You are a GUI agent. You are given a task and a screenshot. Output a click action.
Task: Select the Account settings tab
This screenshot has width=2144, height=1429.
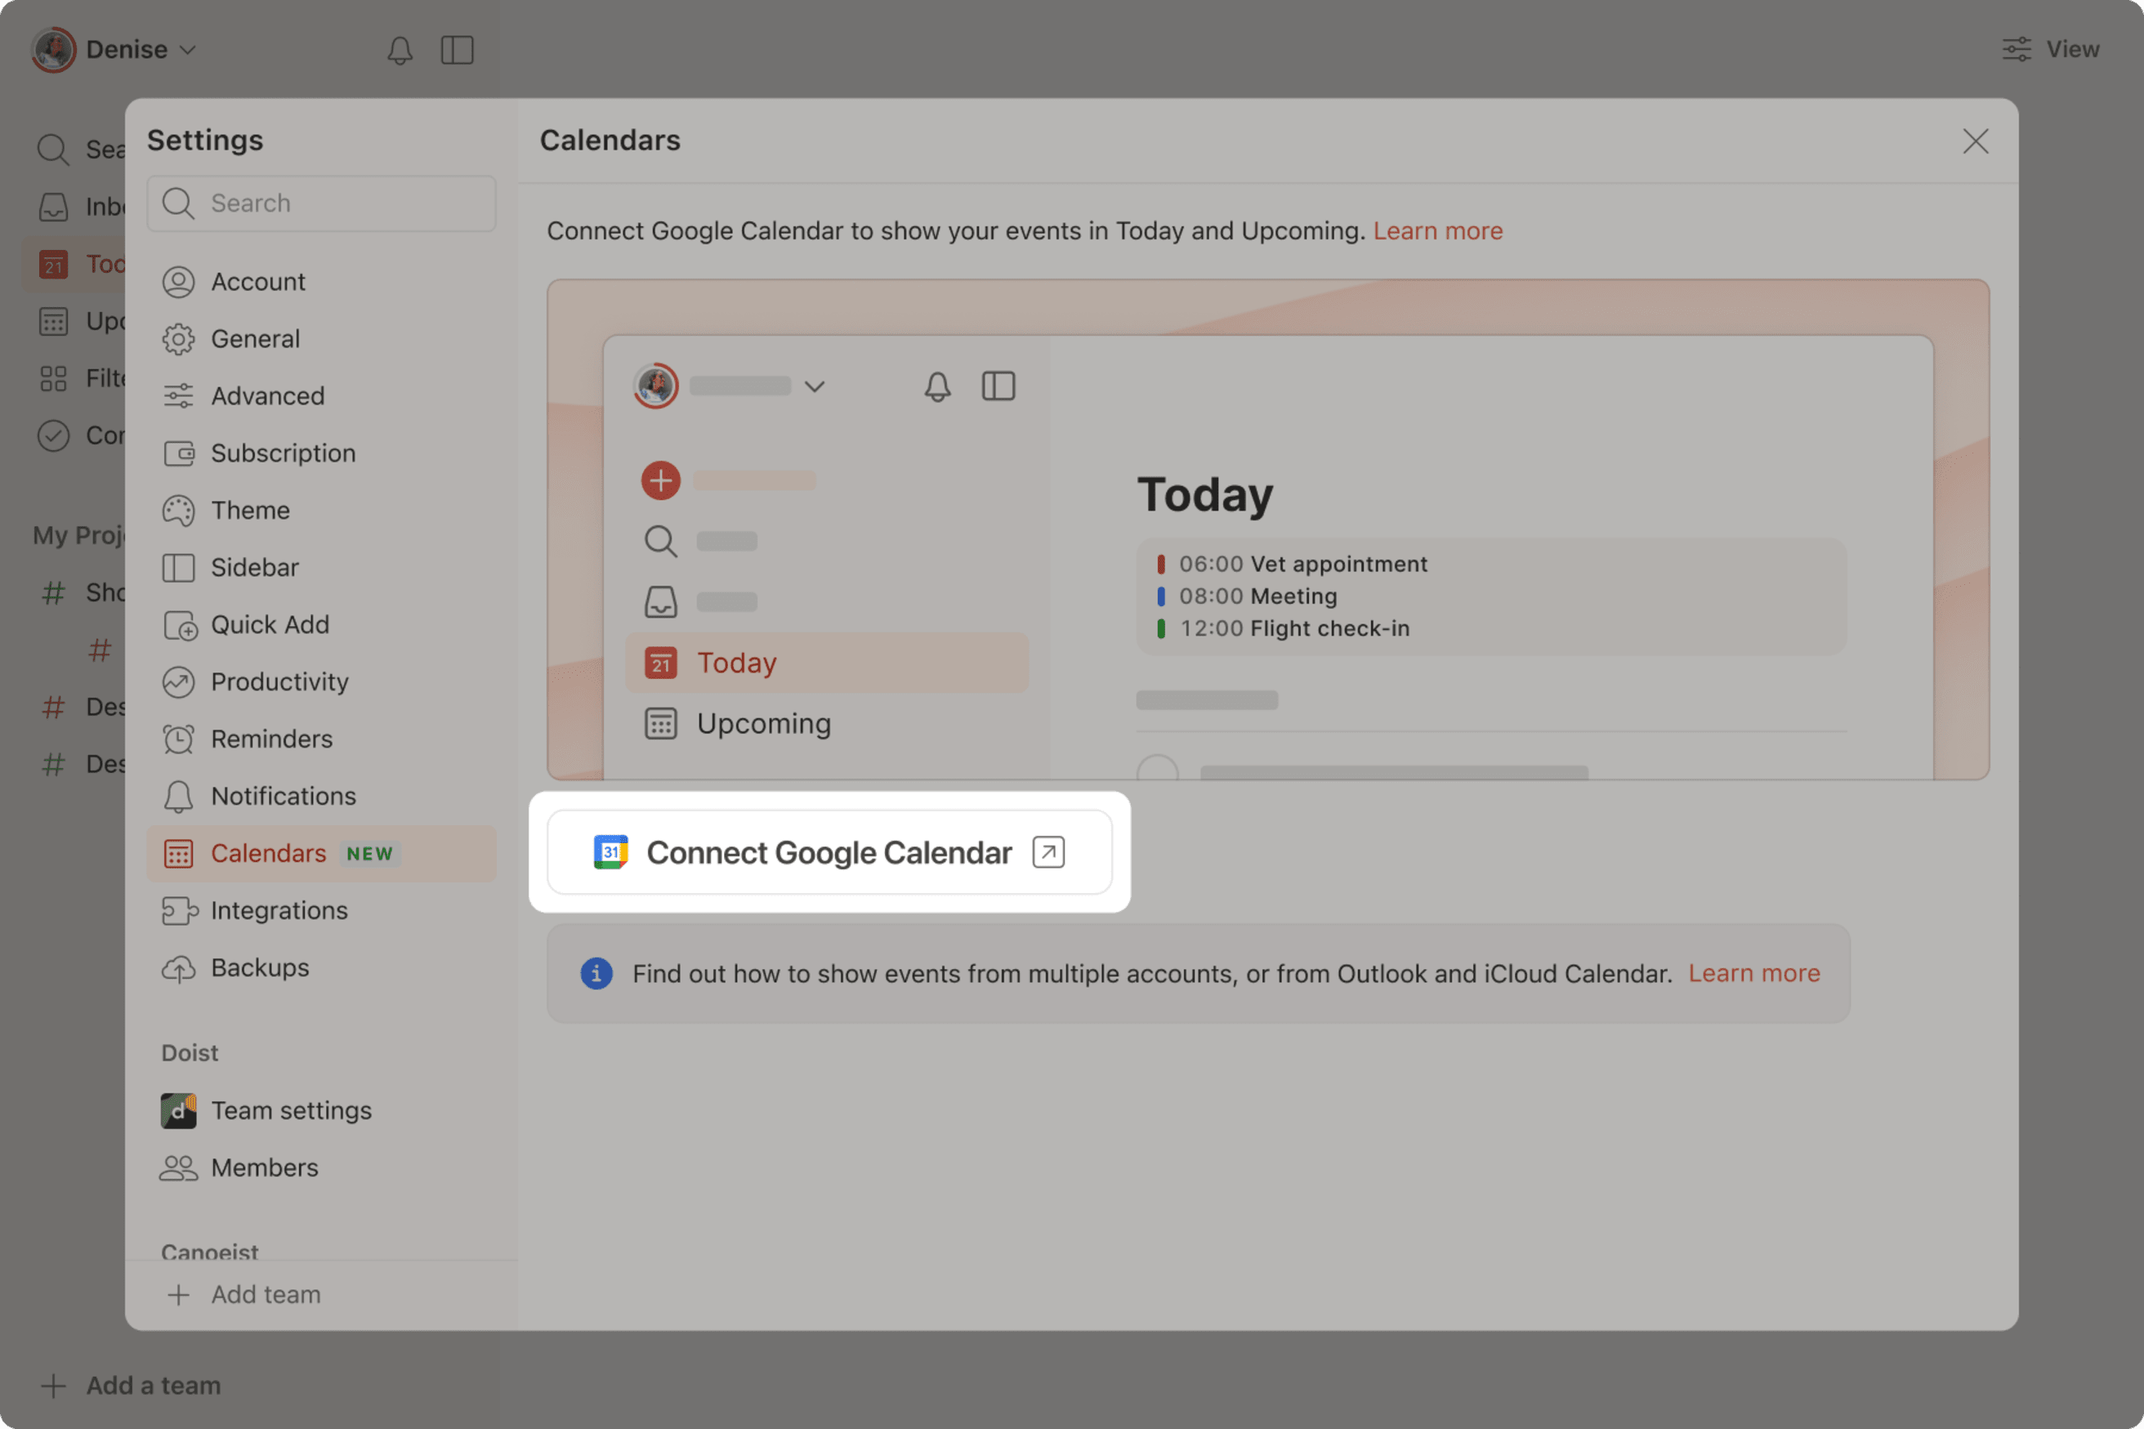[257, 282]
